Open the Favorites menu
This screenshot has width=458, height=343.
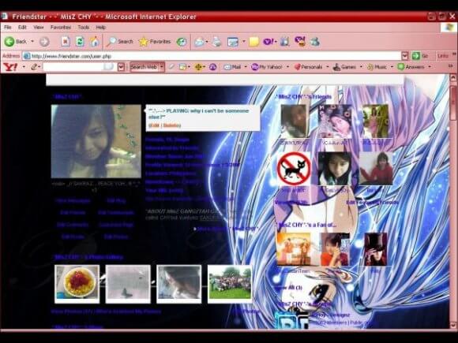(61, 28)
